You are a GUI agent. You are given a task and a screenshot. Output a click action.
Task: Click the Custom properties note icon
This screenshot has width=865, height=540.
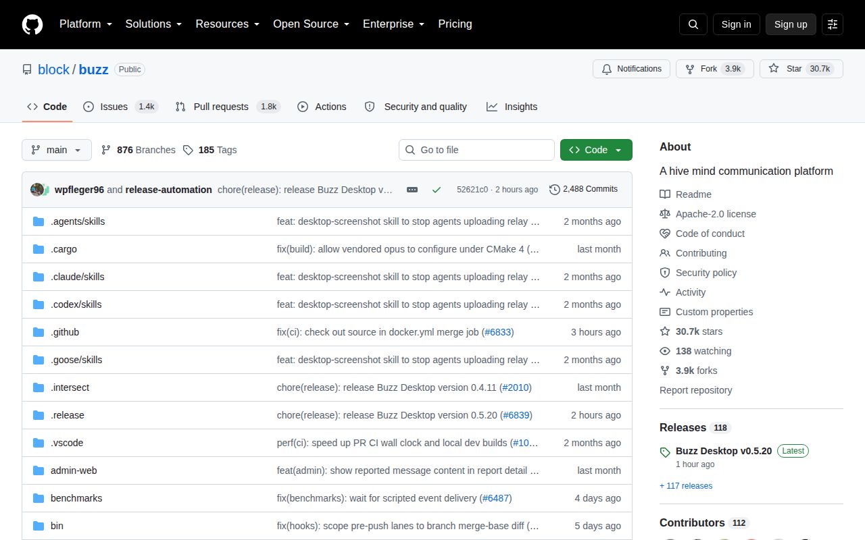[665, 312]
